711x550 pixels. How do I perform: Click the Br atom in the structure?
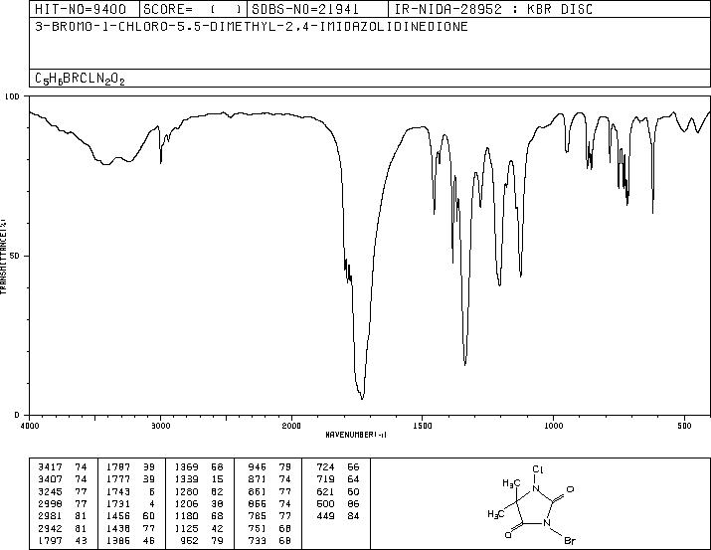tap(570, 540)
